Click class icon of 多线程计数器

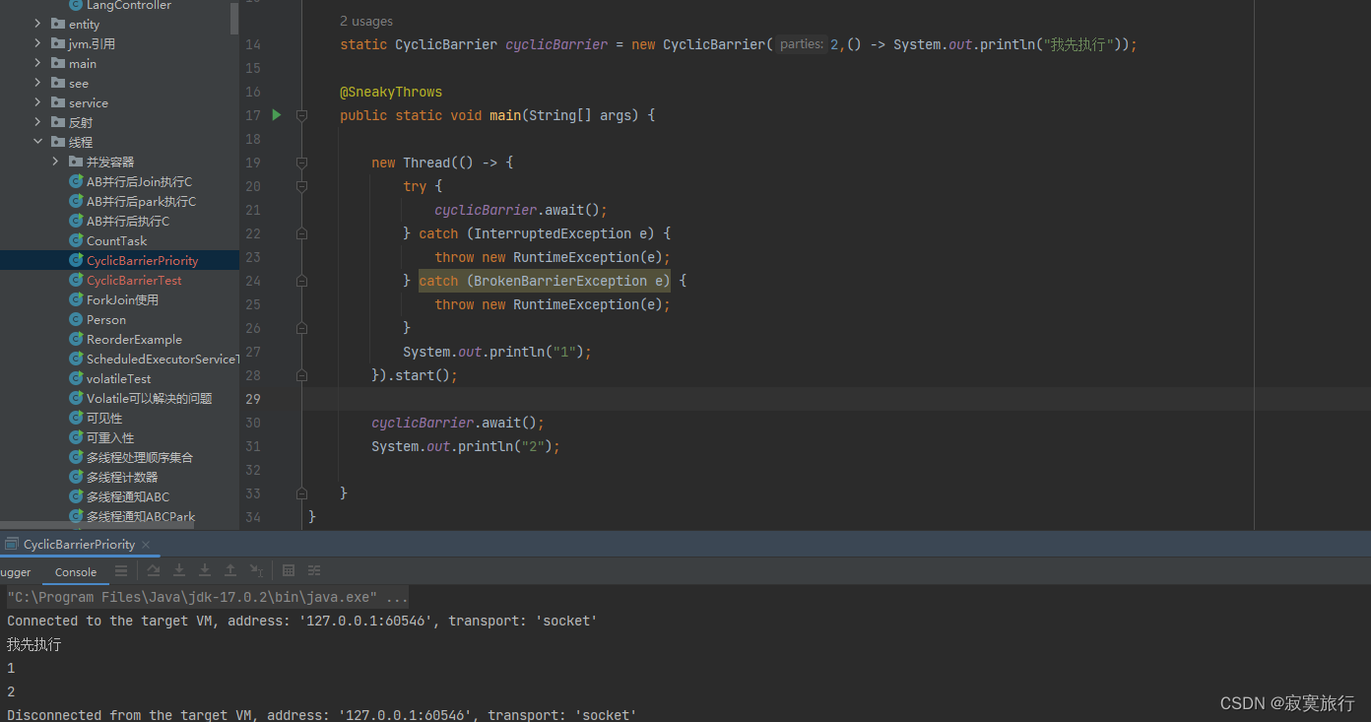coord(76,477)
